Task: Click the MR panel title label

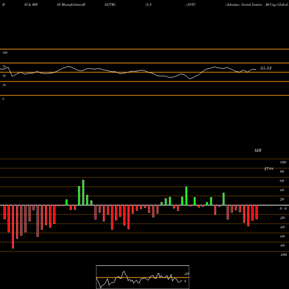Action: [x=258, y=150]
